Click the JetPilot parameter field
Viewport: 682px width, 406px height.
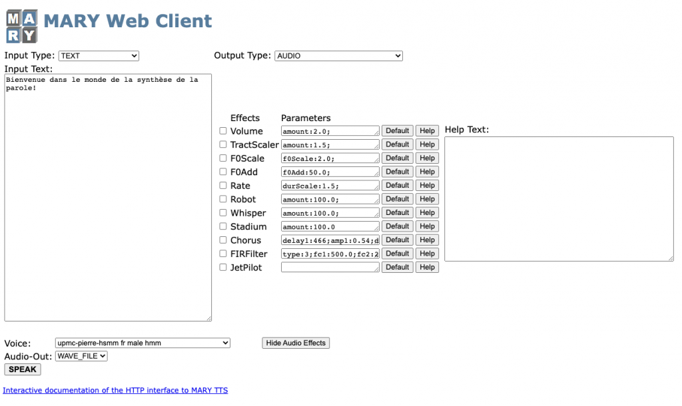329,267
